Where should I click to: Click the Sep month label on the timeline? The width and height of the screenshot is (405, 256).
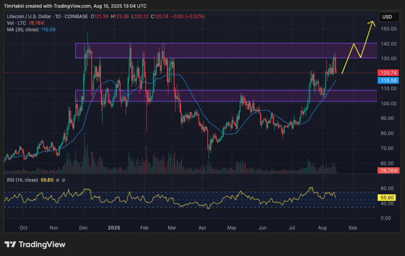click(352, 228)
